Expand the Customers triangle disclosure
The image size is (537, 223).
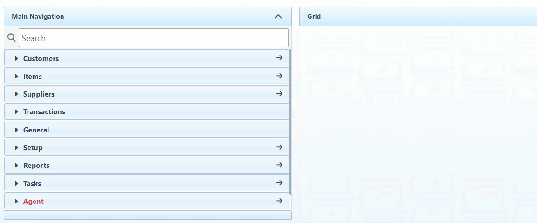tap(17, 59)
